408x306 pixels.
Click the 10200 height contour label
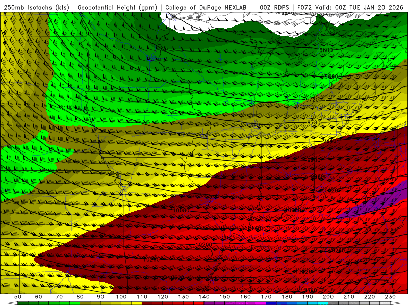pos(203,245)
